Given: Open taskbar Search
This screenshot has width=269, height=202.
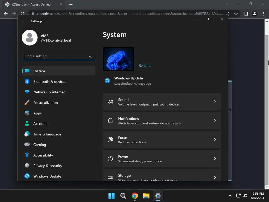Looking at the screenshot, I should click(x=123, y=196).
